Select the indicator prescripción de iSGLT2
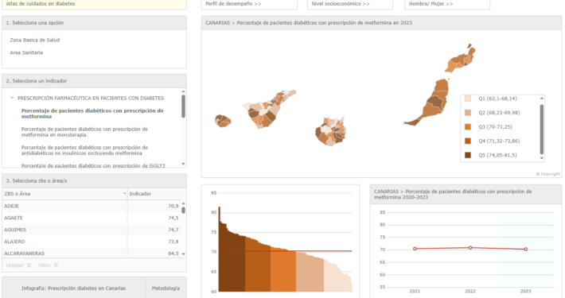 pos(93,165)
